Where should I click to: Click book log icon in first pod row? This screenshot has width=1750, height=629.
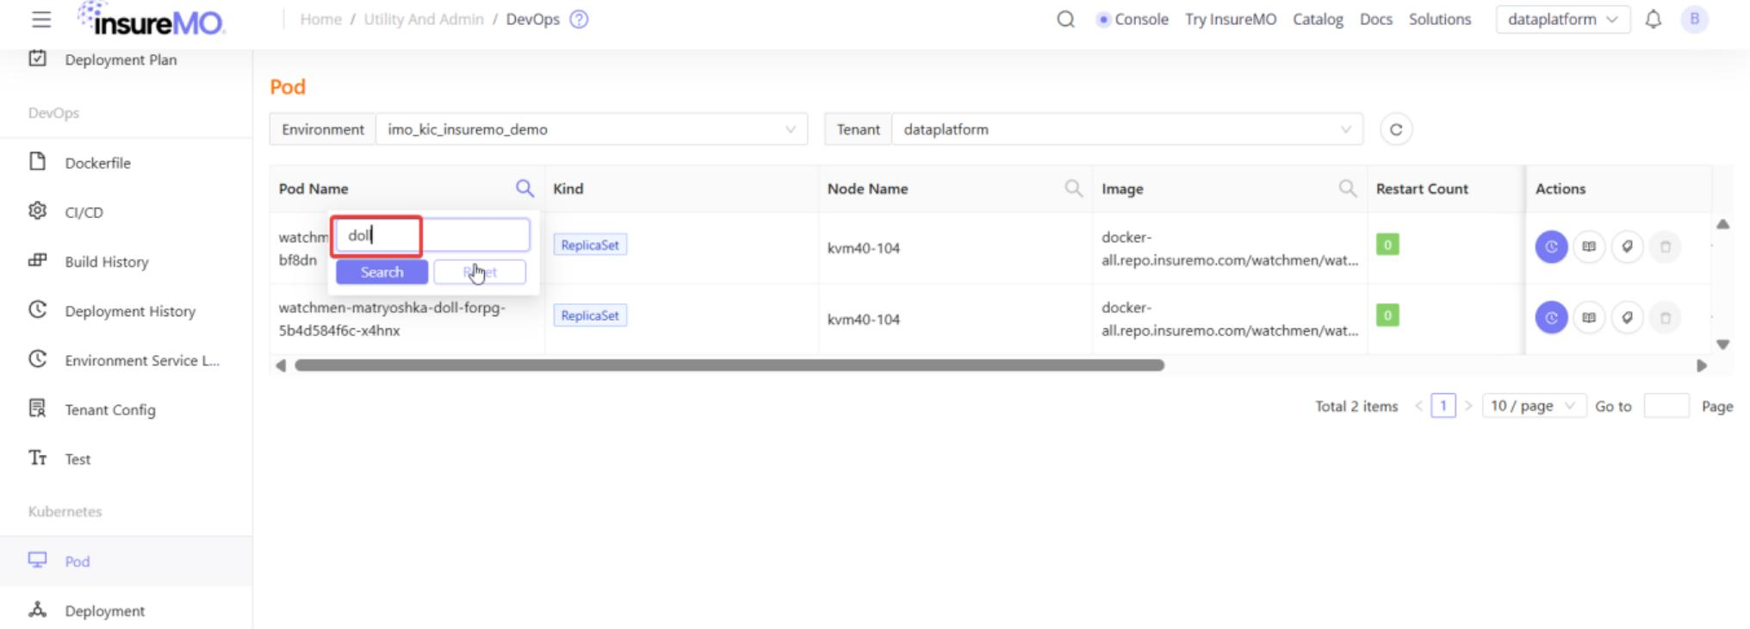click(1589, 247)
